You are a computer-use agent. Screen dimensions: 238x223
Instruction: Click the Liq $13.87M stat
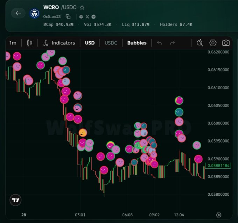pyautogui.click(x=136, y=25)
